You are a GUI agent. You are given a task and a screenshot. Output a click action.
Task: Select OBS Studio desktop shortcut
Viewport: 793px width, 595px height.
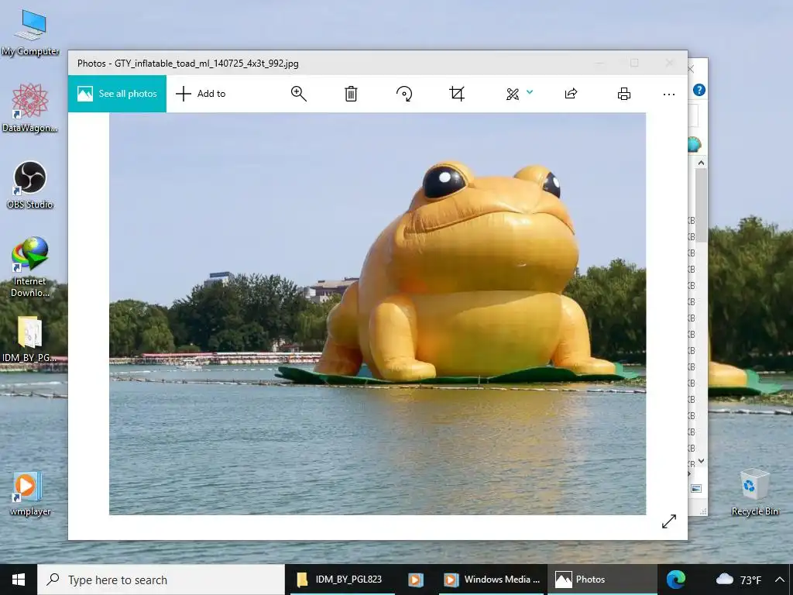[30, 184]
